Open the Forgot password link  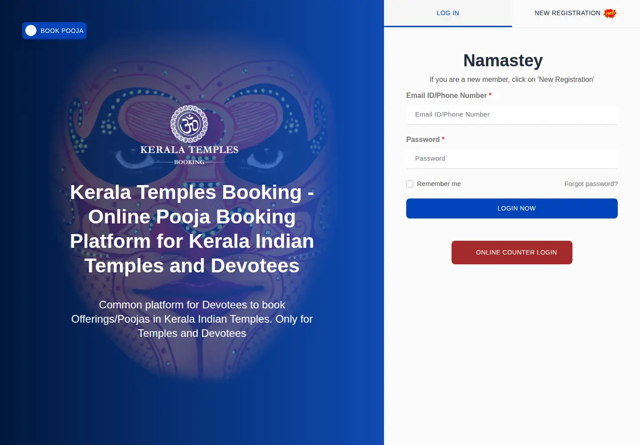tap(591, 184)
